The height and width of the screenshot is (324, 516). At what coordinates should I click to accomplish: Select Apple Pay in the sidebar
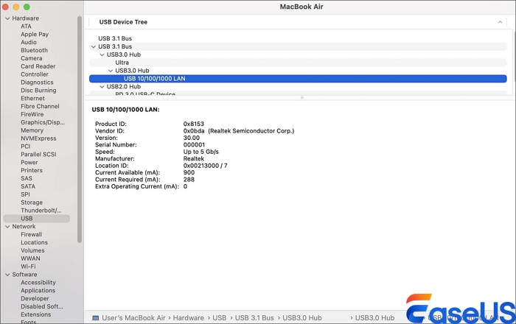click(35, 34)
